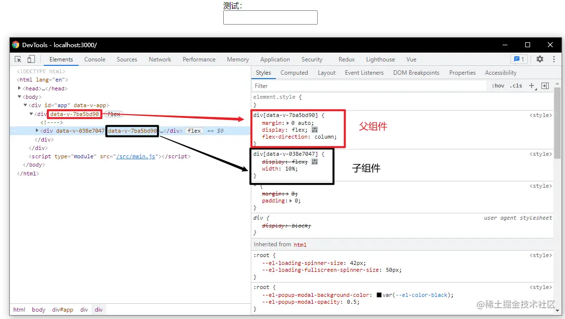Viewport: 565px width, 319px height.
Task: Activate the inspect element picker icon
Action: coord(18,59)
